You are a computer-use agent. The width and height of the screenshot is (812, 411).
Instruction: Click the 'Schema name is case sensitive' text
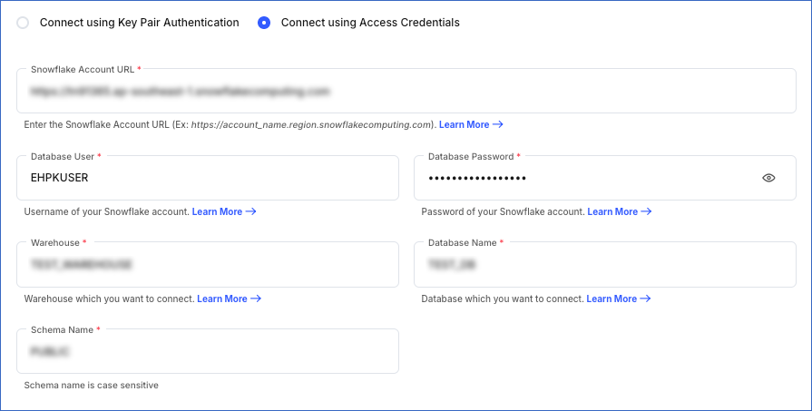(x=91, y=385)
